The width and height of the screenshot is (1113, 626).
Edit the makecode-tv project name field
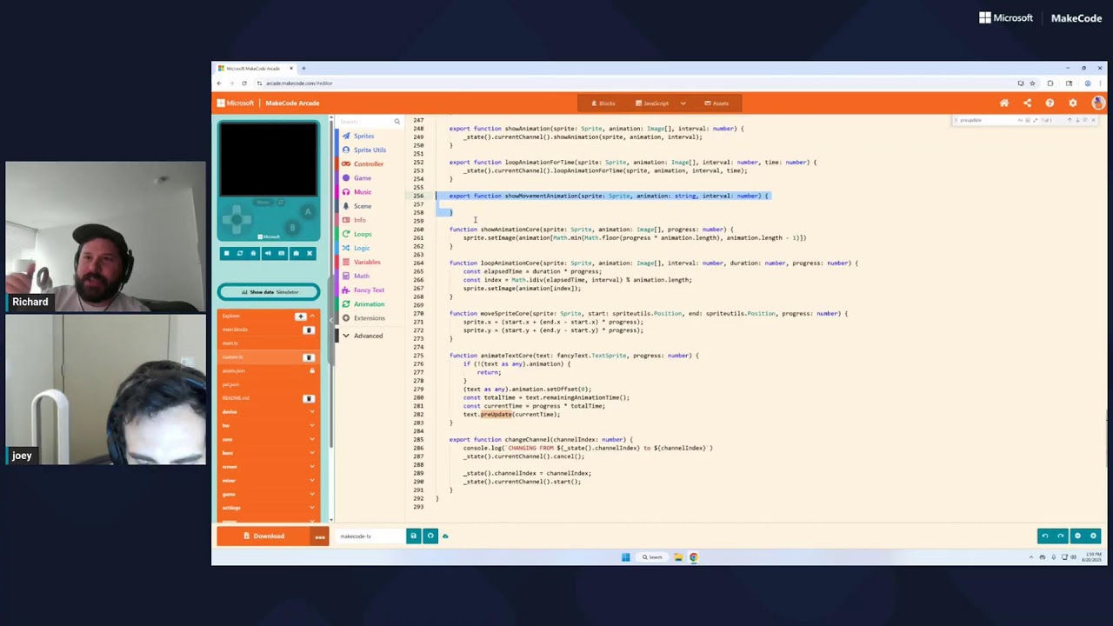point(370,536)
